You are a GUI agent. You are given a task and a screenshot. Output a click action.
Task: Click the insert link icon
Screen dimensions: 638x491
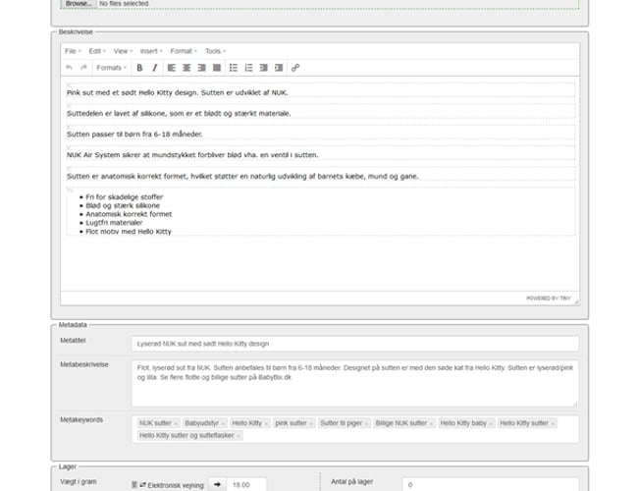pos(295,68)
